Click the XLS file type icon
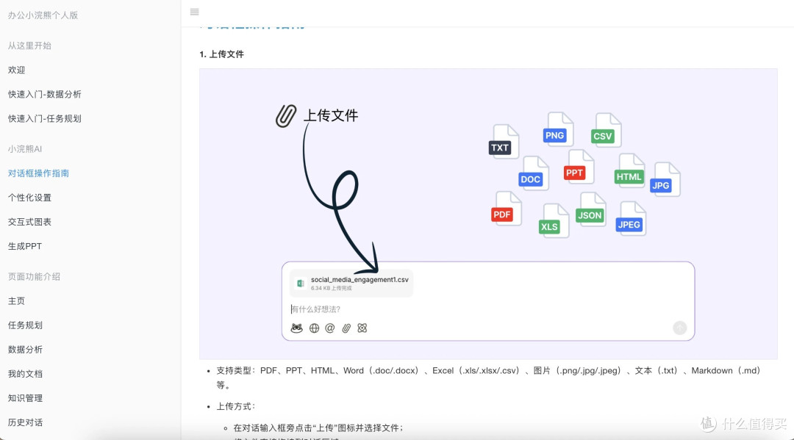The height and width of the screenshot is (440, 794). (x=554, y=221)
